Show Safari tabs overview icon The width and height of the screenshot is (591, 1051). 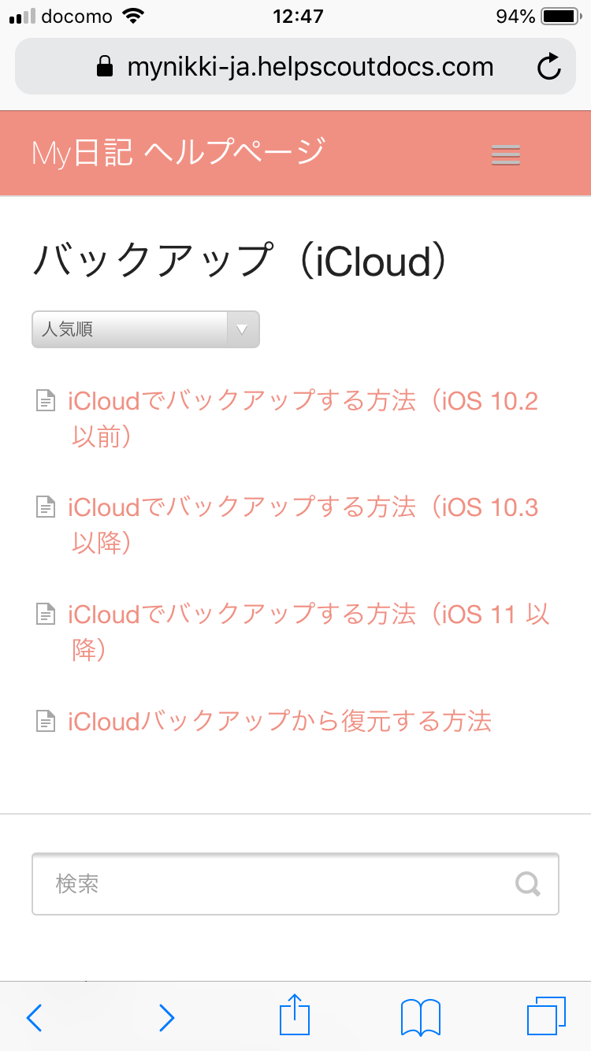point(545,1016)
